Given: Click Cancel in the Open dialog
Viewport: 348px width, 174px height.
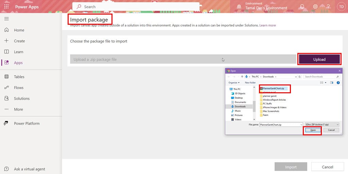Looking at the screenshot, I should click(x=331, y=130).
